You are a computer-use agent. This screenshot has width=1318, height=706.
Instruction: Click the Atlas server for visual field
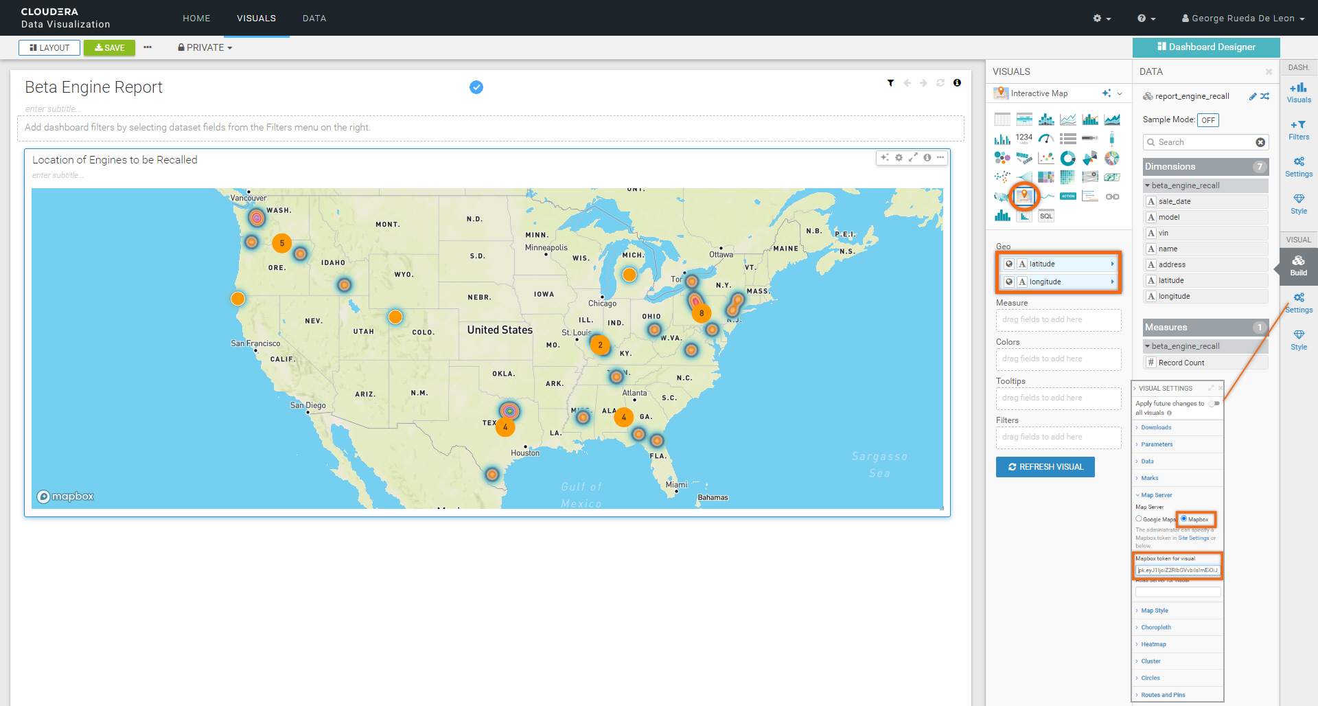[1178, 592]
